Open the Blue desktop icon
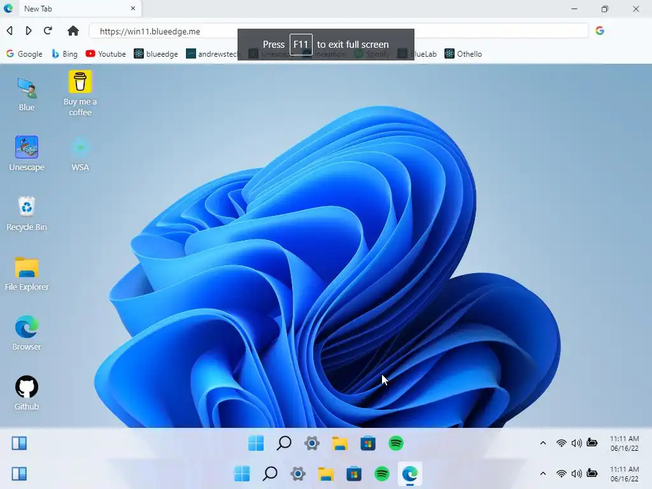 coord(27,94)
